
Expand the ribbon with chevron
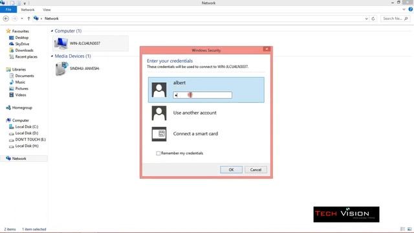[404, 10]
